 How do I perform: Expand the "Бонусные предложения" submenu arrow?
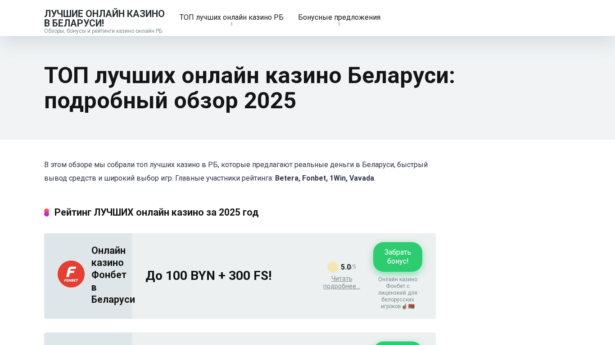pyautogui.click(x=339, y=24)
